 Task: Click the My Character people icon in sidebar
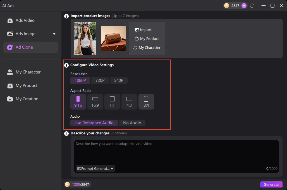10,72
